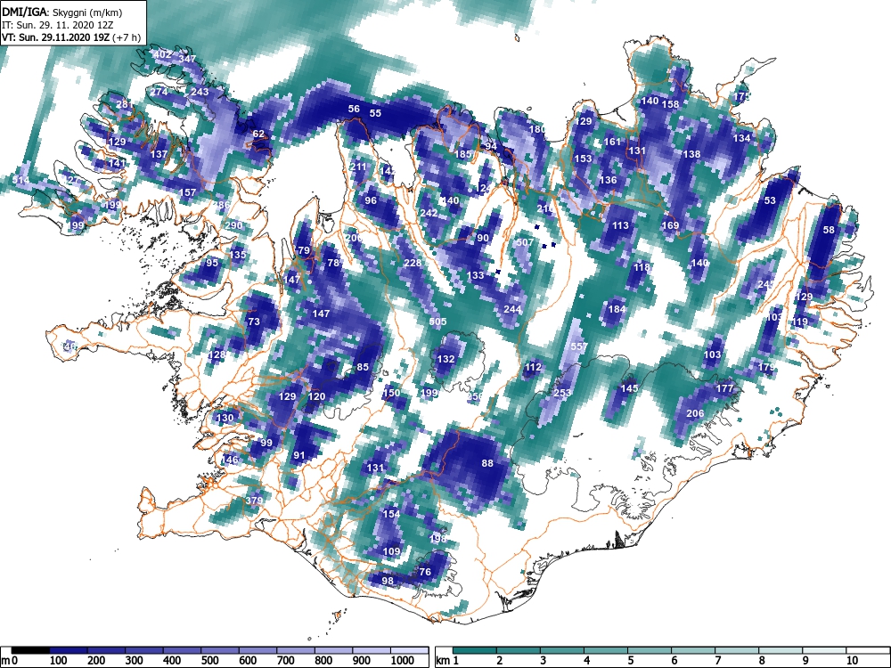
Task: Select the '98' visibility label
Action: pyautogui.click(x=387, y=581)
